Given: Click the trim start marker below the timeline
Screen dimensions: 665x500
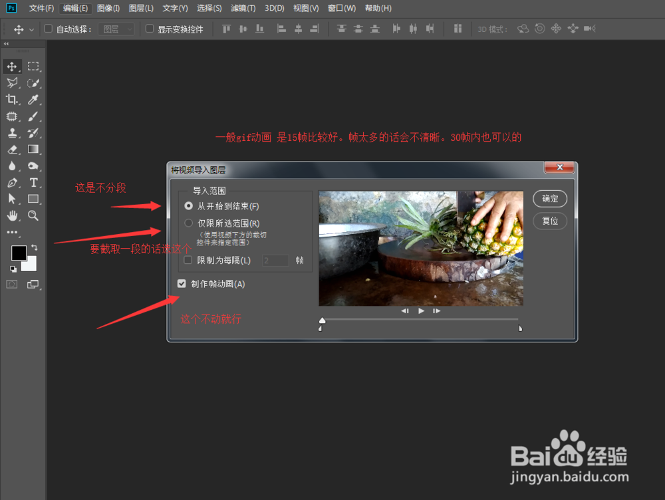Looking at the screenshot, I should (321, 328).
